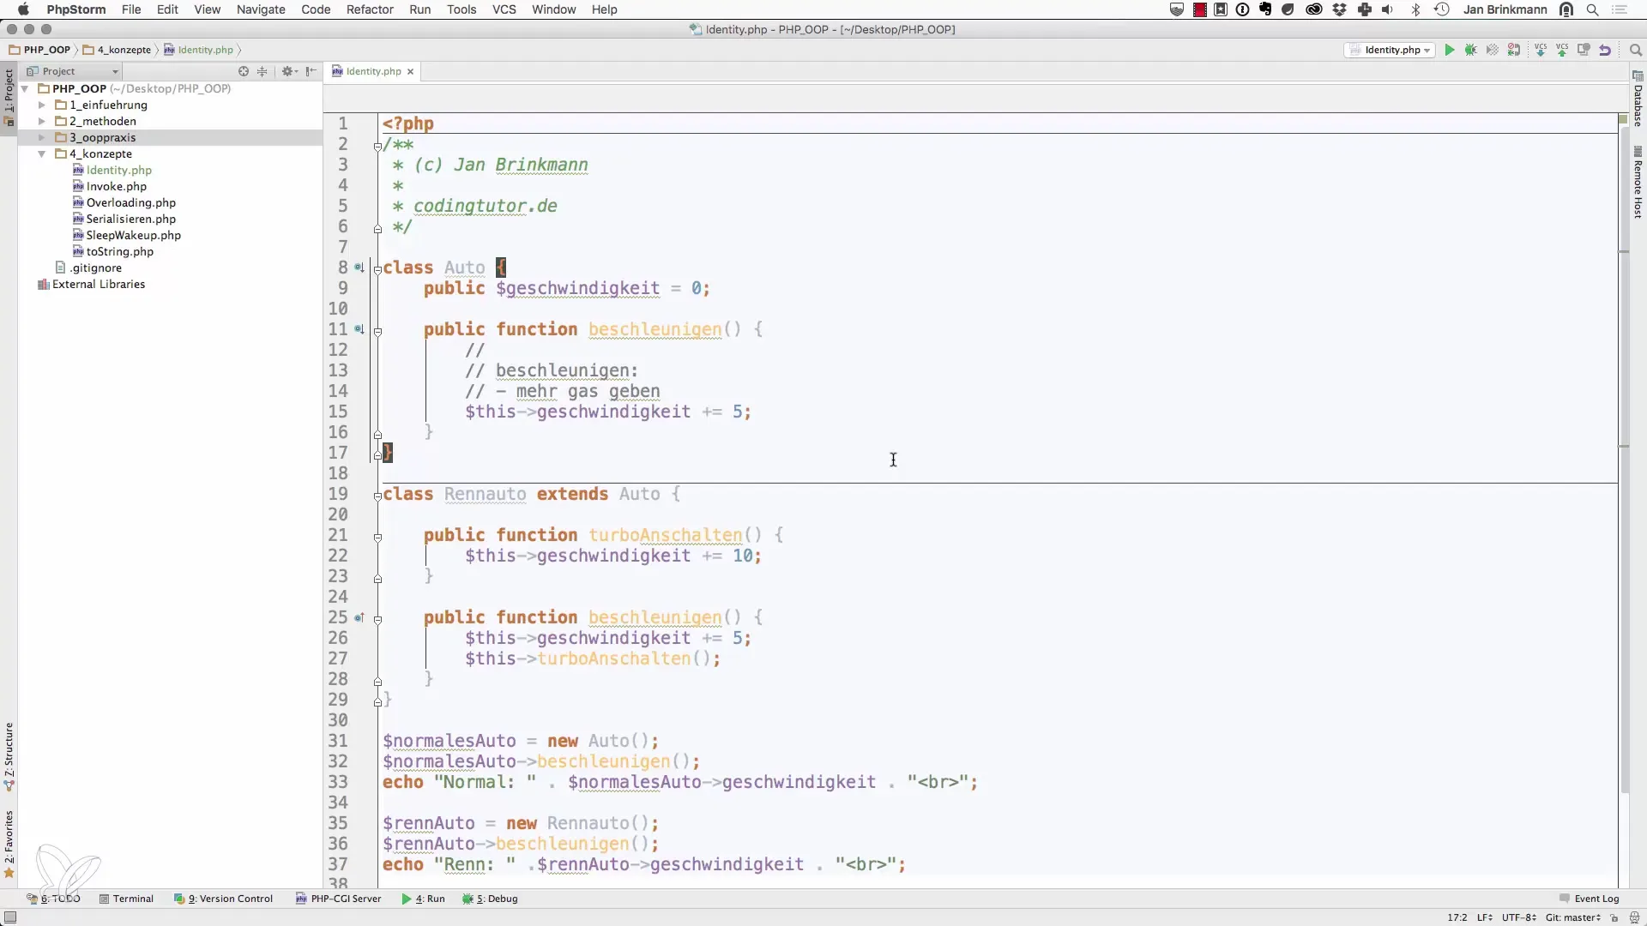Expand the 2_methoden folder
Screen dimensions: 1647x926
(41, 121)
